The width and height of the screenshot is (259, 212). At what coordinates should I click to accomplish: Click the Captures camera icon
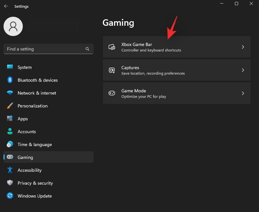[x=112, y=70]
